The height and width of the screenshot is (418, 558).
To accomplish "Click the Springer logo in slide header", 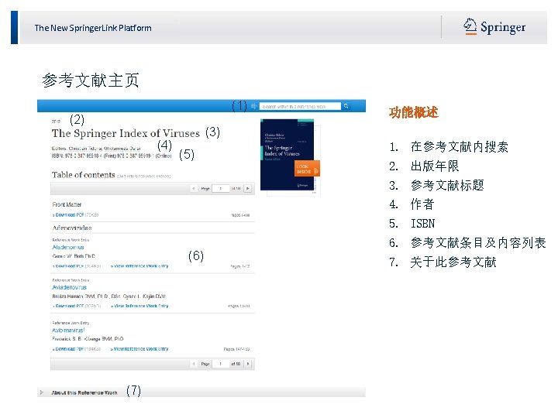I will [494, 27].
